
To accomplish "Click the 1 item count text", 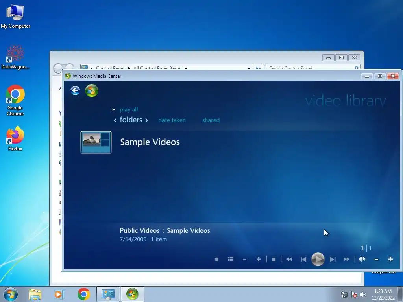I will 159,239.
